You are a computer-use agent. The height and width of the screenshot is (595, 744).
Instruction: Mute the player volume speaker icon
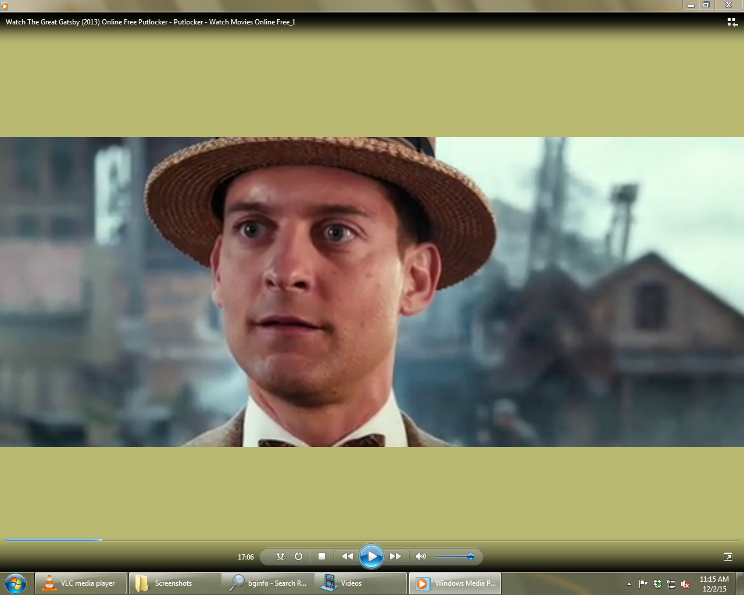tap(421, 557)
